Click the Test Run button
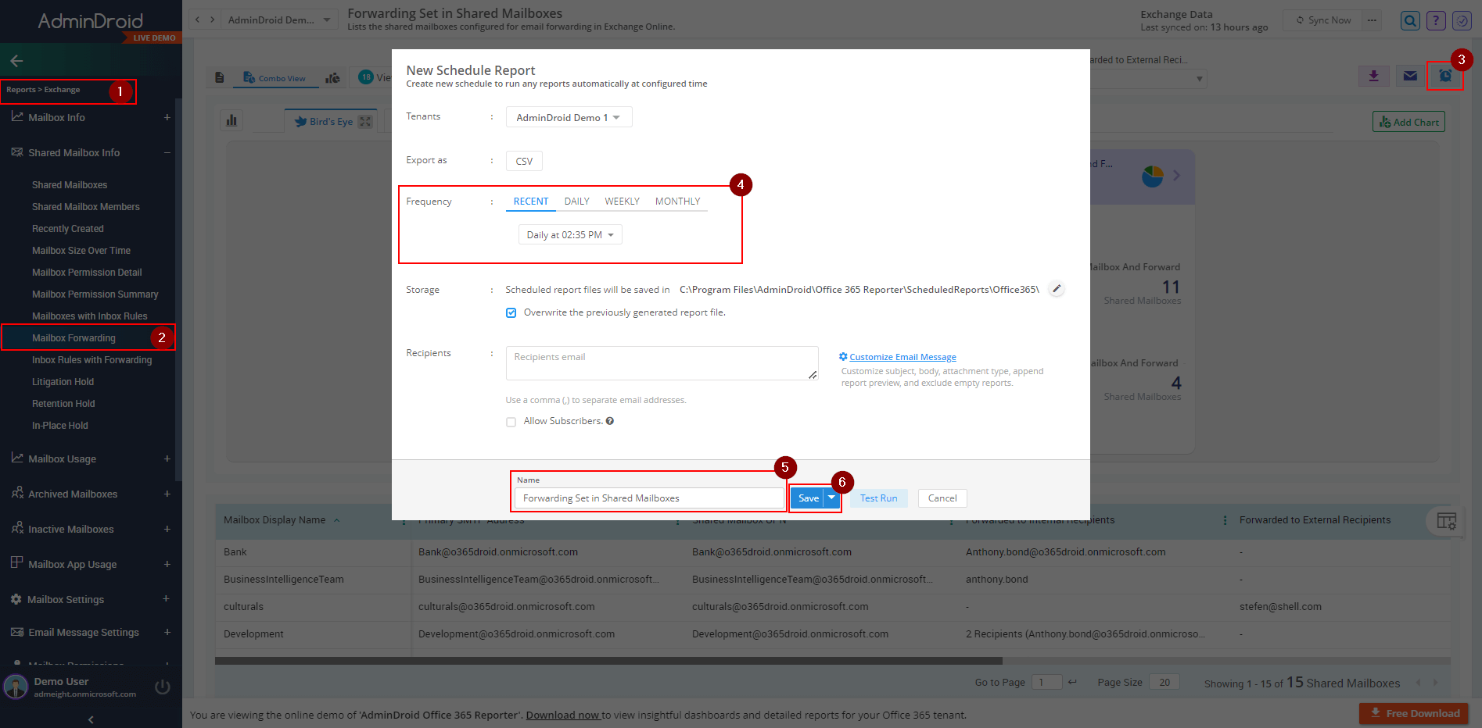Viewport: 1482px width, 728px height. [877, 498]
